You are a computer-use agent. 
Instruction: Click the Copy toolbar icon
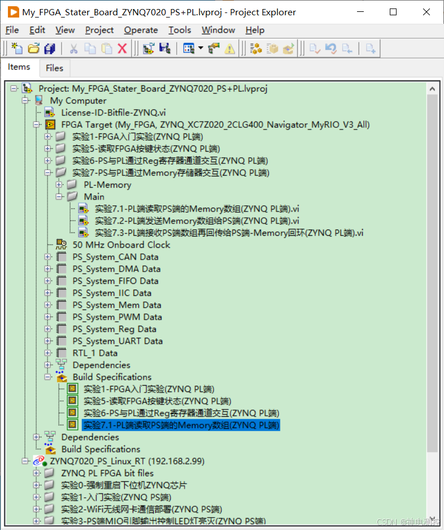click(x=90, y=48)
